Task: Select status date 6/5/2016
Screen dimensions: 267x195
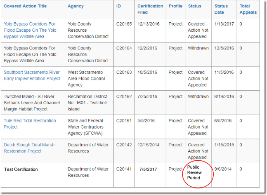Action: click(x=223, y=121)
